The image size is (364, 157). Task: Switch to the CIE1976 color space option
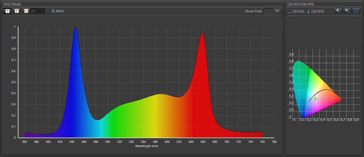pyautogui.click(x=308, y=12)
